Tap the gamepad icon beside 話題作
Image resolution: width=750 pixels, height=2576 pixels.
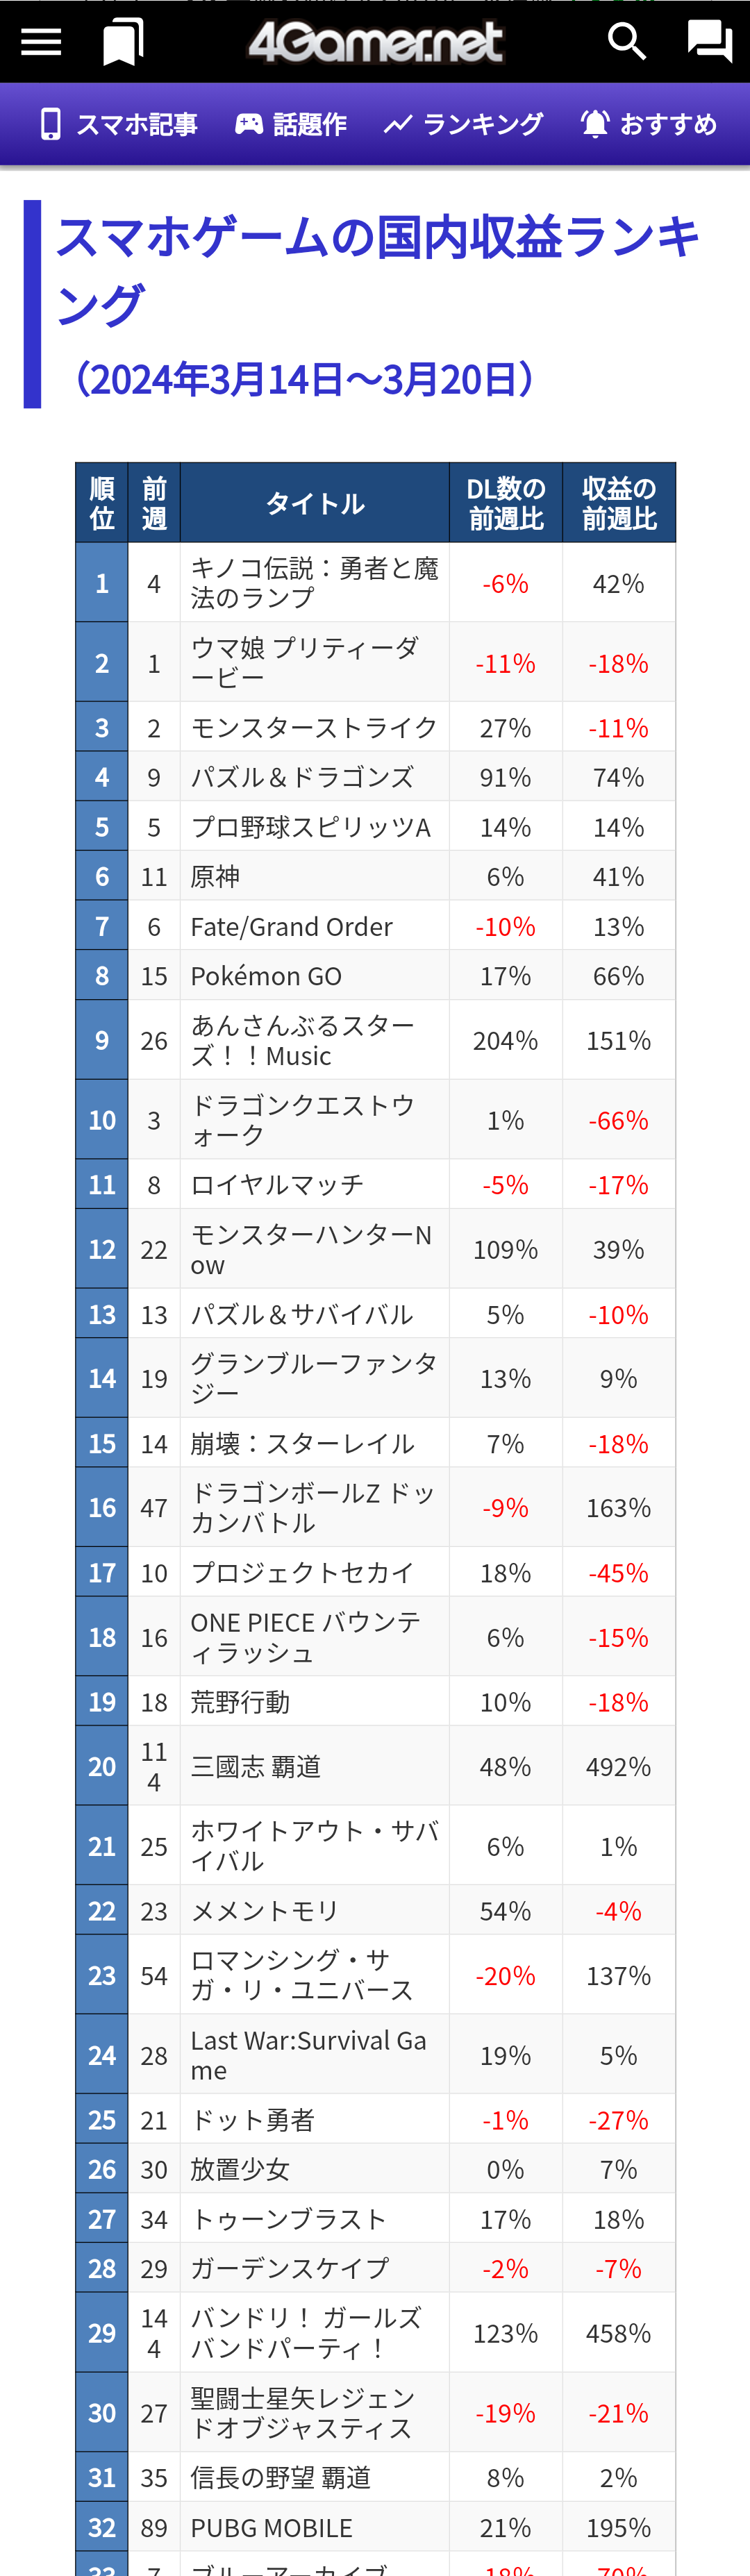coord(249,124)
